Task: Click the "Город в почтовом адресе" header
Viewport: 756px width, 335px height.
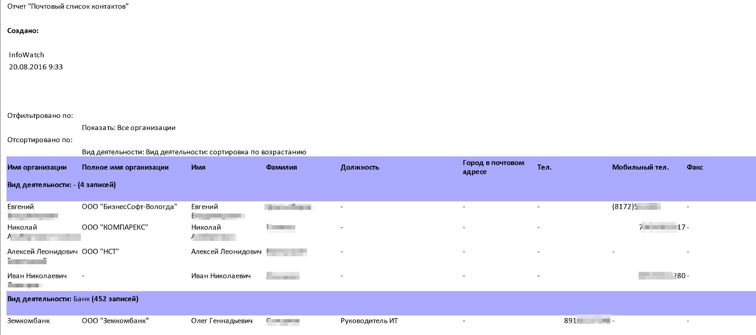Action: pos(493,167)
